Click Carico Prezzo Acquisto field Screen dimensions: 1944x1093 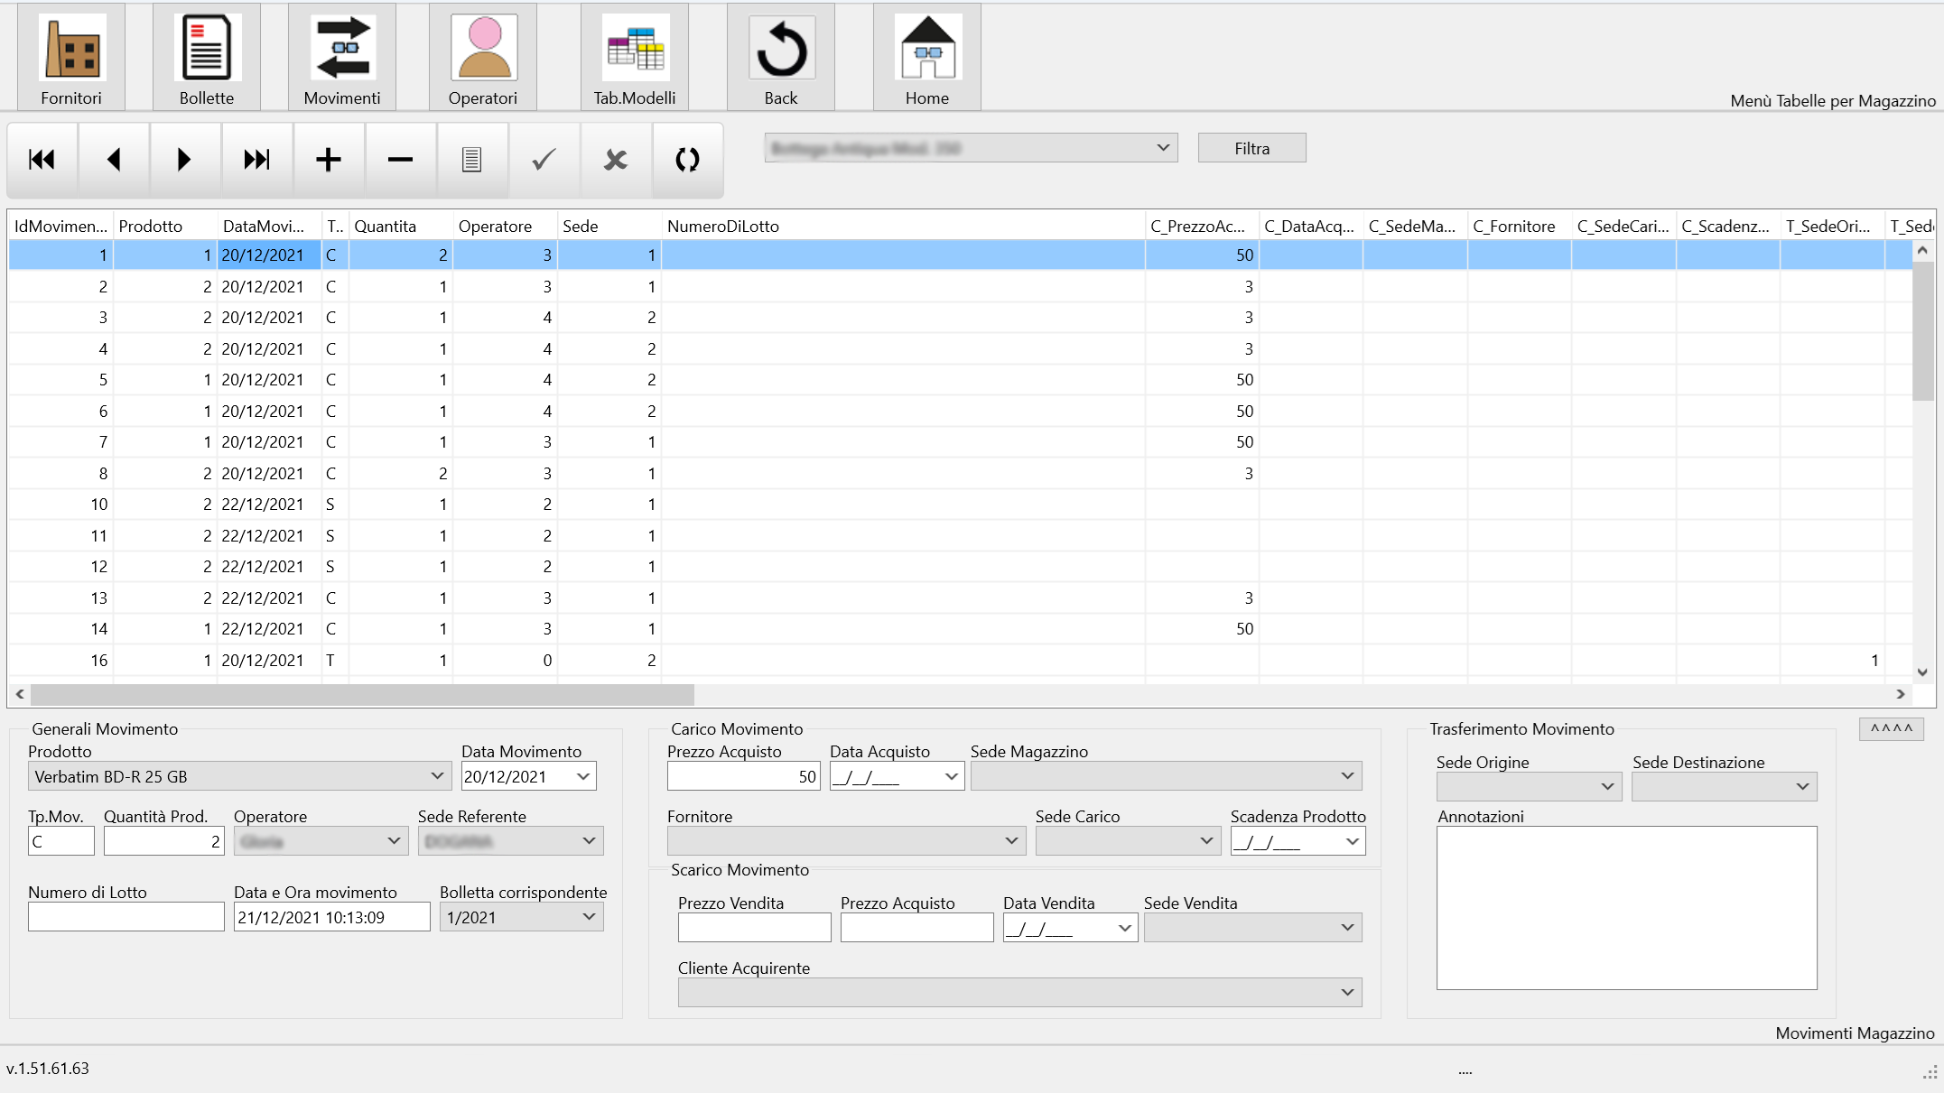(744, 776)
